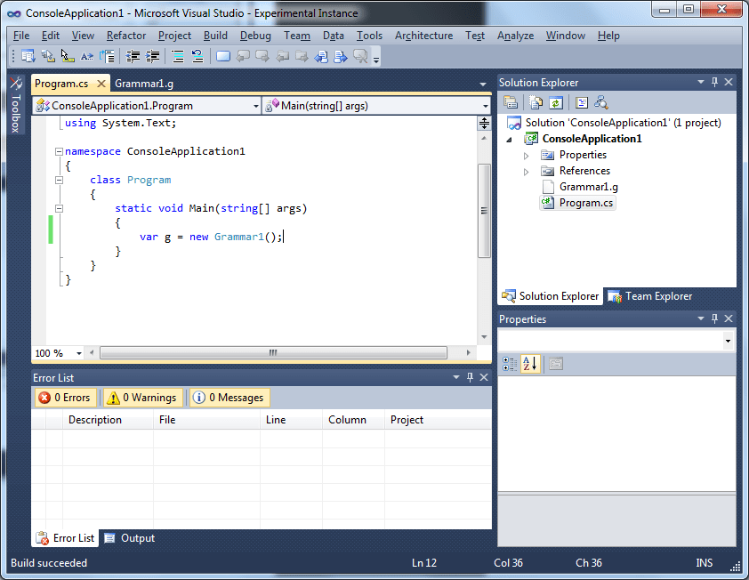Click the editor vertical scrollbar thumb
Viewport: 749px width, 580px height.
(484, 211)
